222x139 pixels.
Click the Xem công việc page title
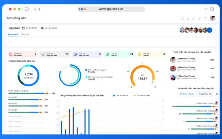16,18
